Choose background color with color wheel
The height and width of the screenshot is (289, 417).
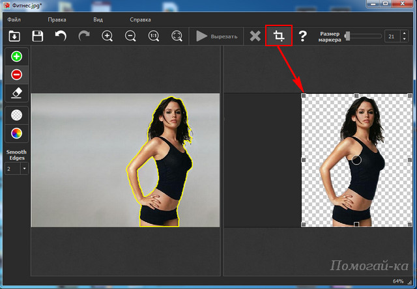click(x=16, y=133)
